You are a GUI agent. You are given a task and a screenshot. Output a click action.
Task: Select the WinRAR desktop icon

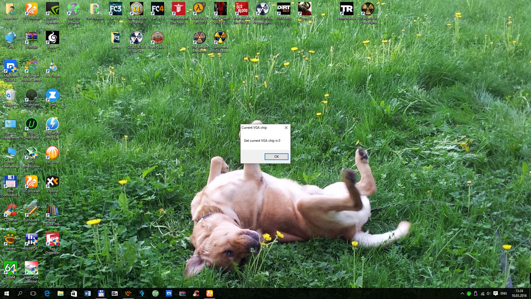click(31, 38)
